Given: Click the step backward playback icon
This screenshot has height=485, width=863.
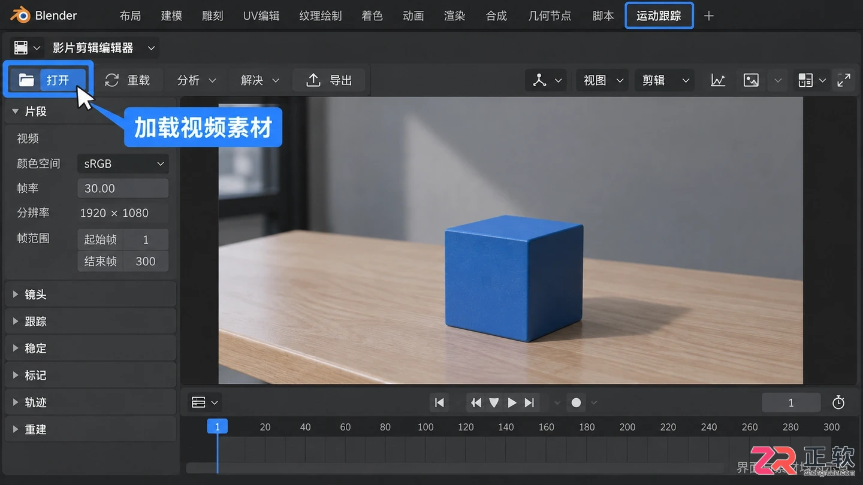Looking at the screenshot, I should (x=476, y=403).
